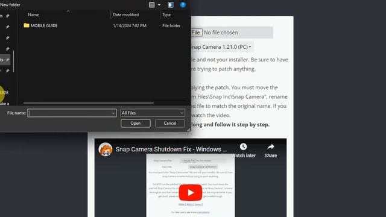
Task: Click the view layout icon in dialog toolbar
Action: tap(152, 5)
